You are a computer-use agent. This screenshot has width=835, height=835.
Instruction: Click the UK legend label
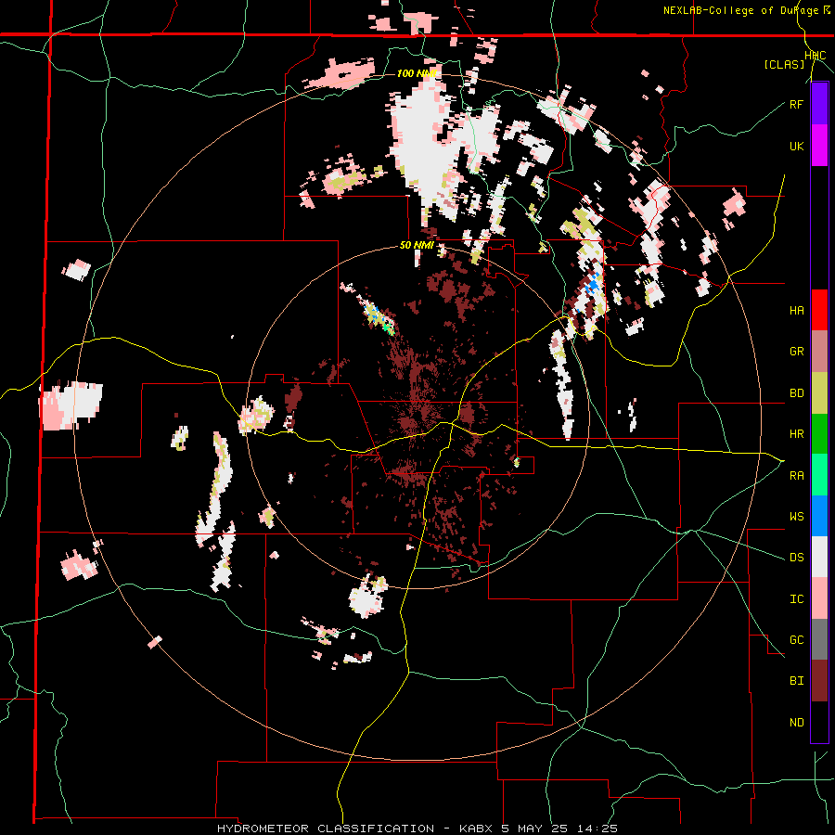coord(796,146)
